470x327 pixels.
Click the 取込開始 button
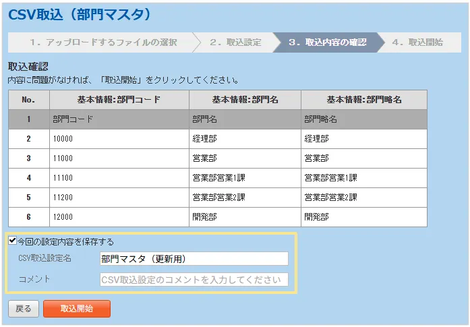pyautogui.click(x=76, y=309)
